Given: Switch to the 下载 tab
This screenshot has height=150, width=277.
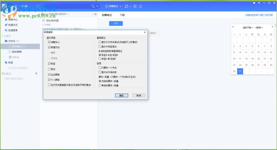Looking at the screenshot, I should click(x=122, y=15).
